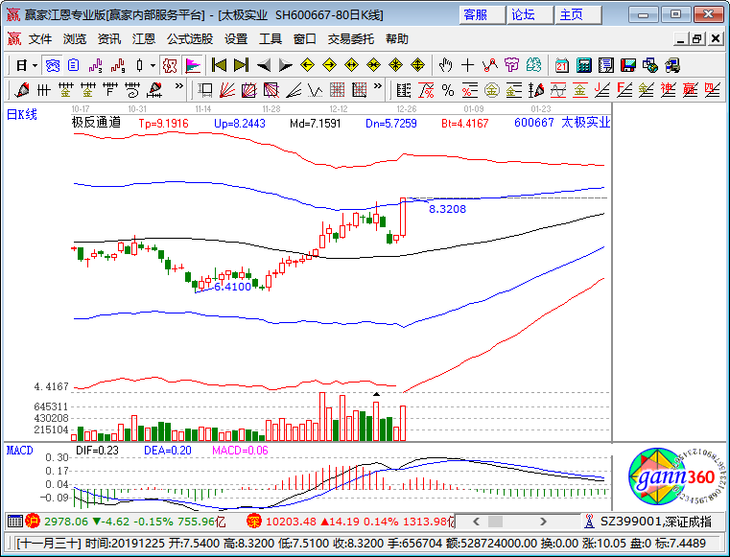The height and width of the screenshot is (557, 730).
Task: Click the blue clipboard document icon
Action: pos(73,65)
